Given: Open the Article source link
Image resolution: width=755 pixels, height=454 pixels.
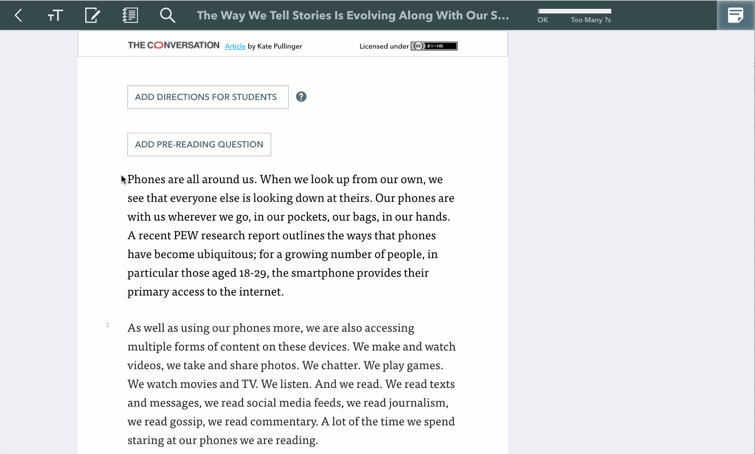Looking at the screenshot, I should tap(235, 46).
